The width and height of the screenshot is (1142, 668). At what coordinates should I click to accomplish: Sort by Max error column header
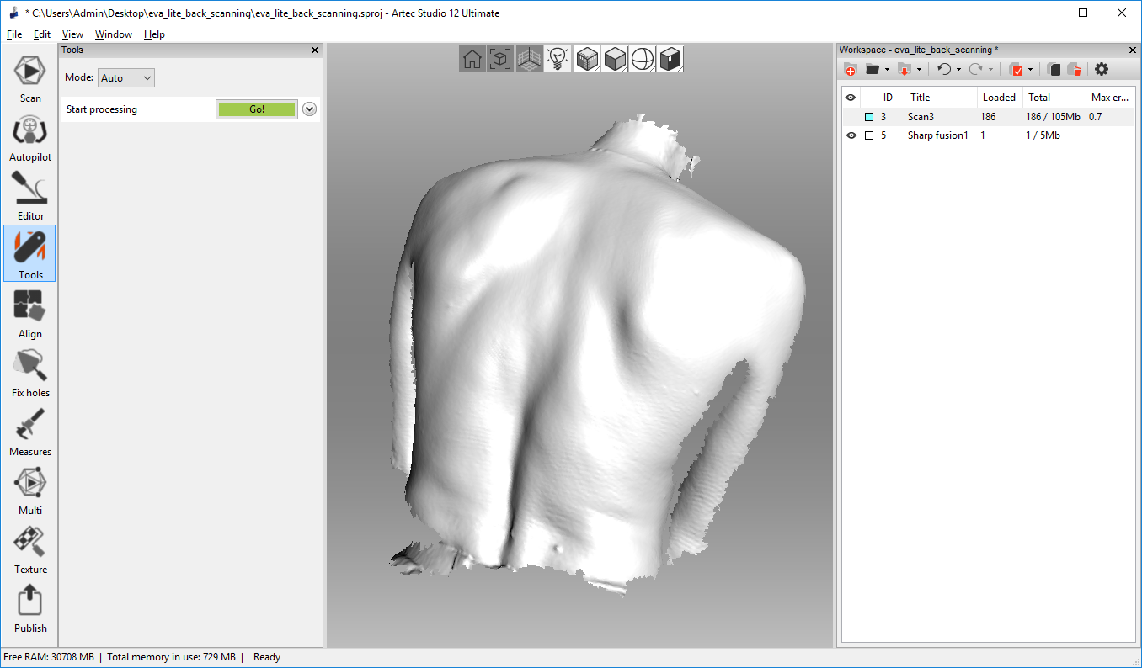click(x=1109, y=98)
